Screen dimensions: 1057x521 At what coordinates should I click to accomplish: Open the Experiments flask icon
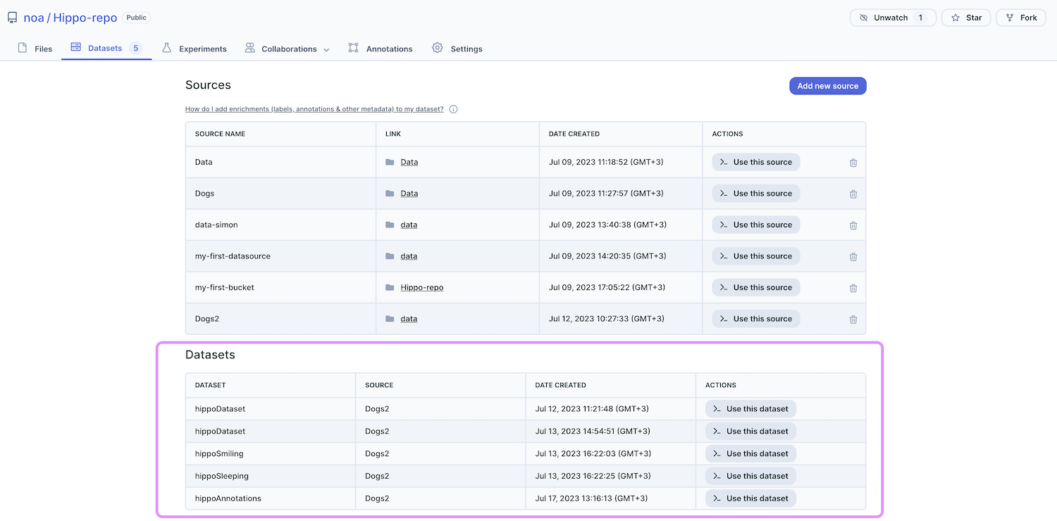click(166, 48)
